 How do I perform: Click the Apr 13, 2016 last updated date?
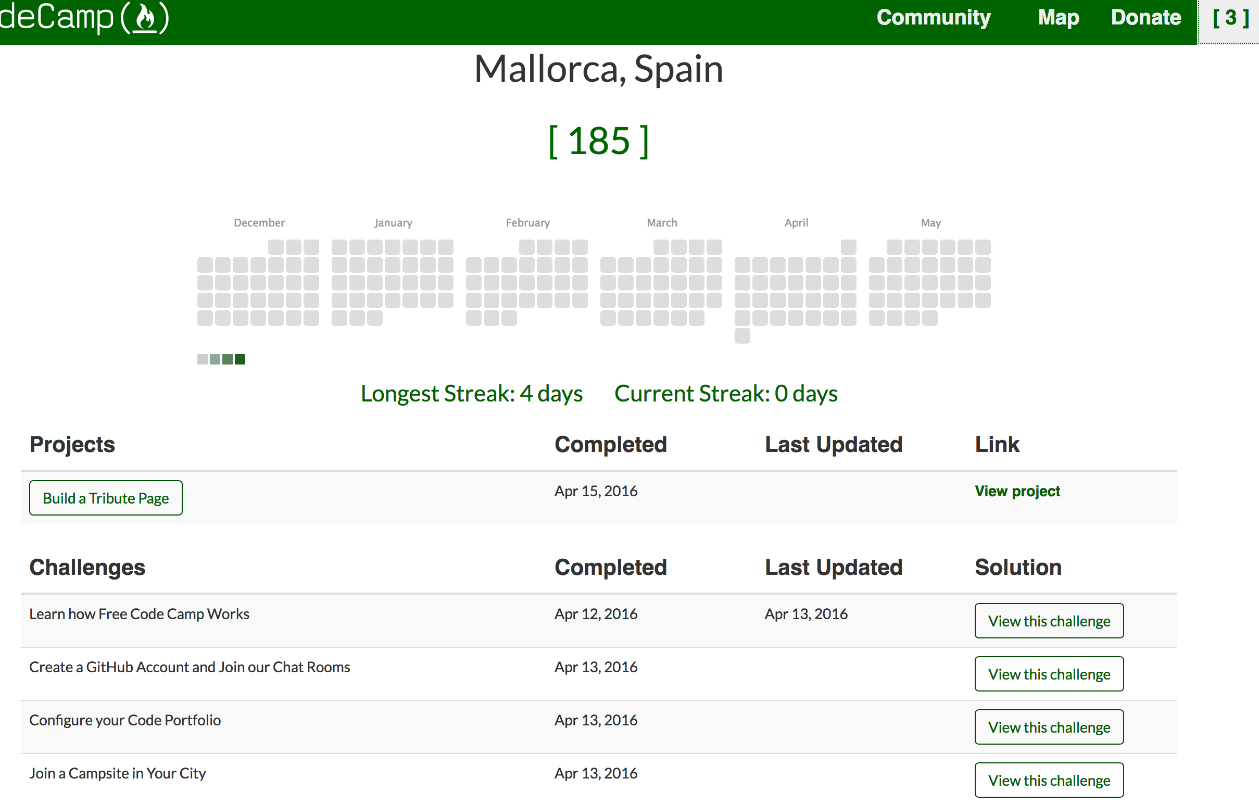[806, 614]
